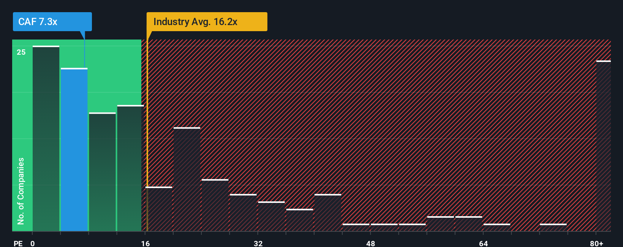Click the x-axis label 80+
This screenshot has width=623, height=247.
[x=596, y=243]
